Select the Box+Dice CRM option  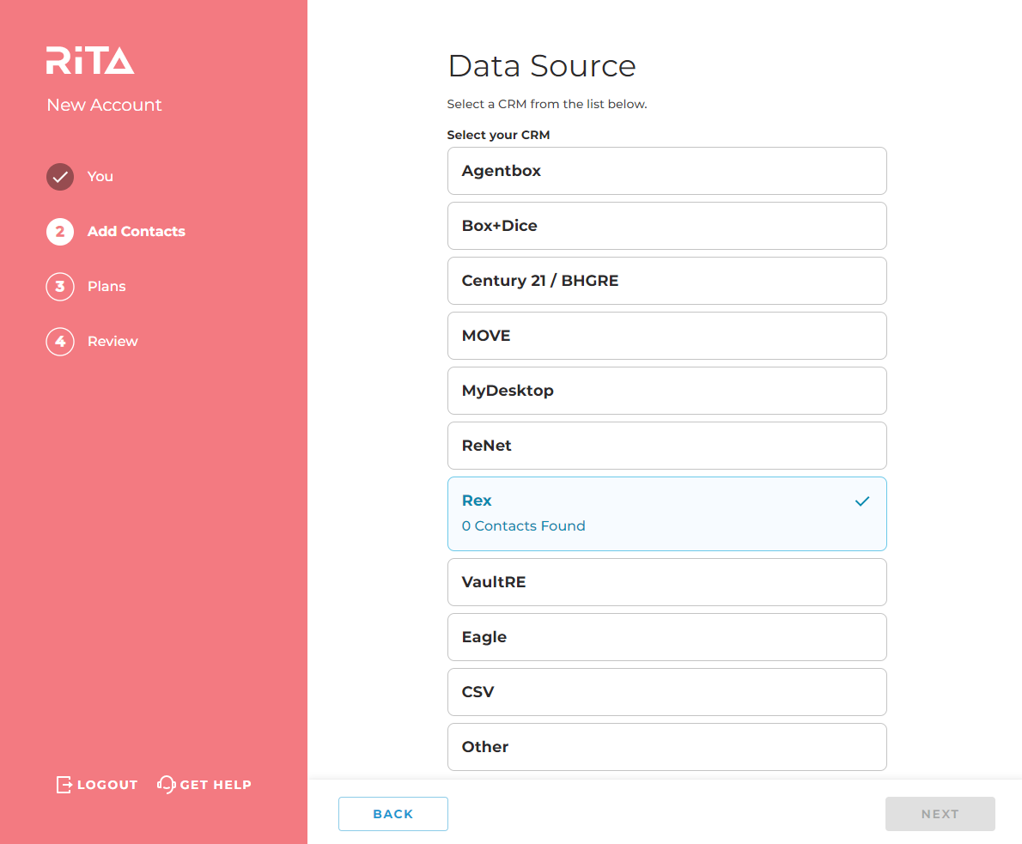point(666,226)
